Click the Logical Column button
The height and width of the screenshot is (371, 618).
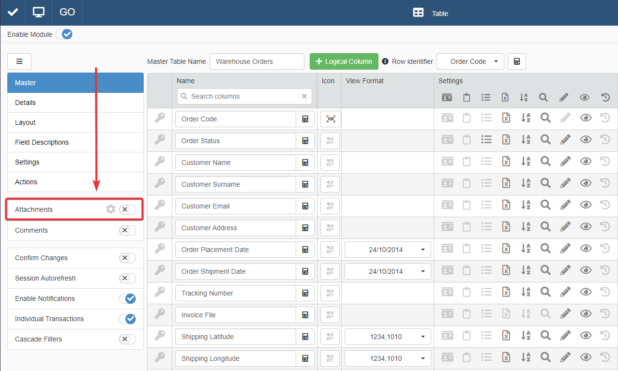(344, 61)
